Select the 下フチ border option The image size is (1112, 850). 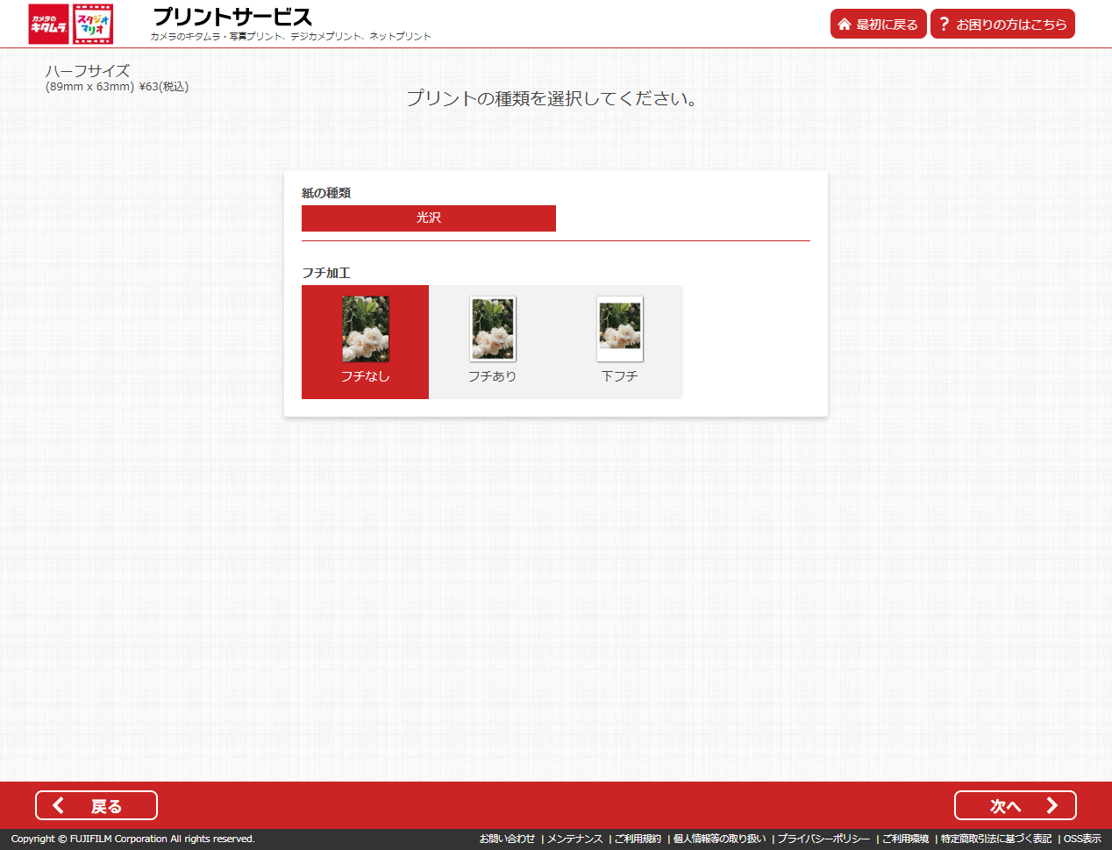(x=619, y=342)
